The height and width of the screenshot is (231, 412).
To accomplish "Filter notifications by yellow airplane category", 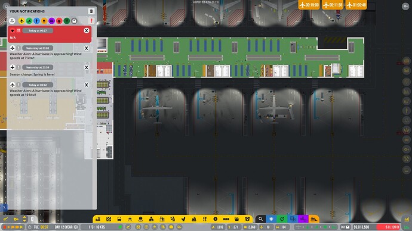I will pos(21,21).
